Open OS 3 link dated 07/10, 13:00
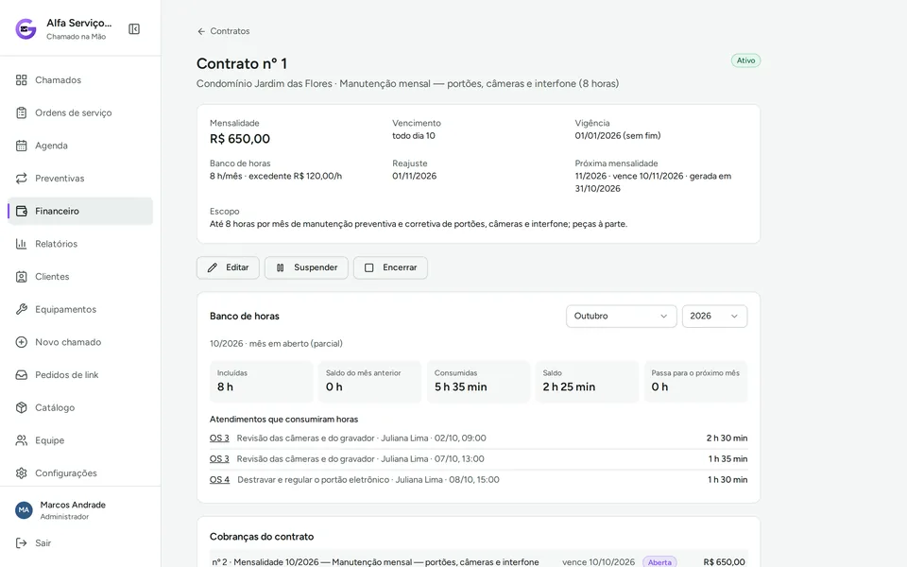Viewport: 907px width, 567px height. [219, 459]
